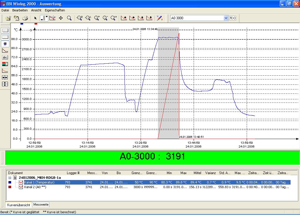Click the RGB color settings icon
Image resolution: width=300 pixels, height=215 pixels.
click(x=5, y=64)
